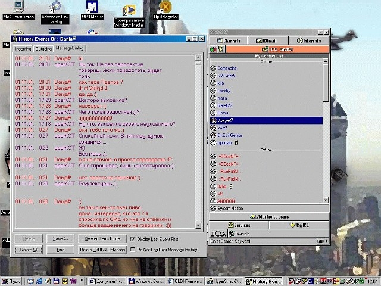Open the ICQmail tab
381x286 pixels.
[267, 41]
